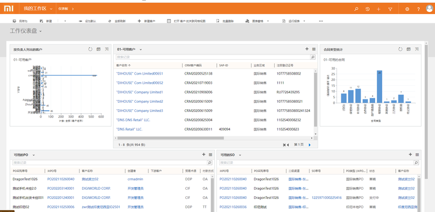The width and height of the screenshot is (435, 212).
Task: Click 打开客户的关联网格视图 command
Action: (x=186, y=21)
